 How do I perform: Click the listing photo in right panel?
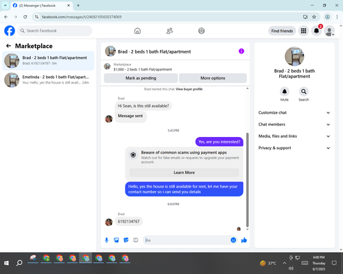pyautogui.click(x=294, y=56)
